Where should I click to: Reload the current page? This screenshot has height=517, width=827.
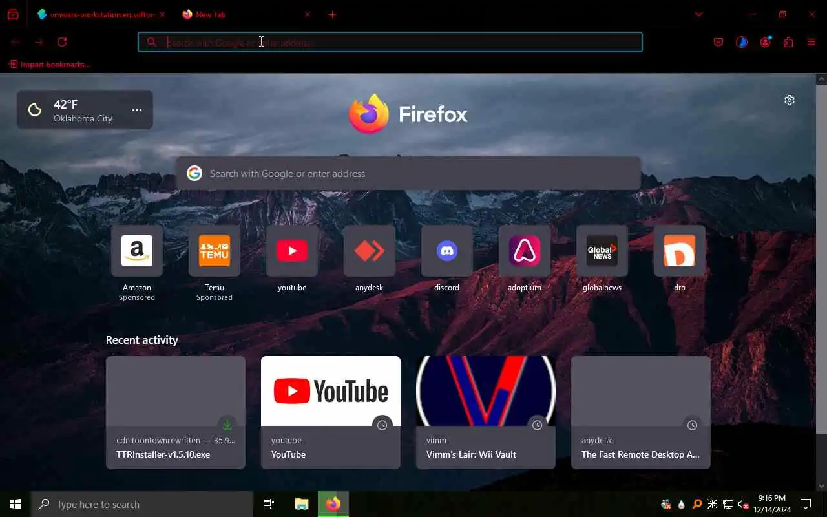(62, 42)
